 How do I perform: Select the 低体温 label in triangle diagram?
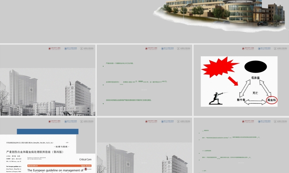[256, 78]
